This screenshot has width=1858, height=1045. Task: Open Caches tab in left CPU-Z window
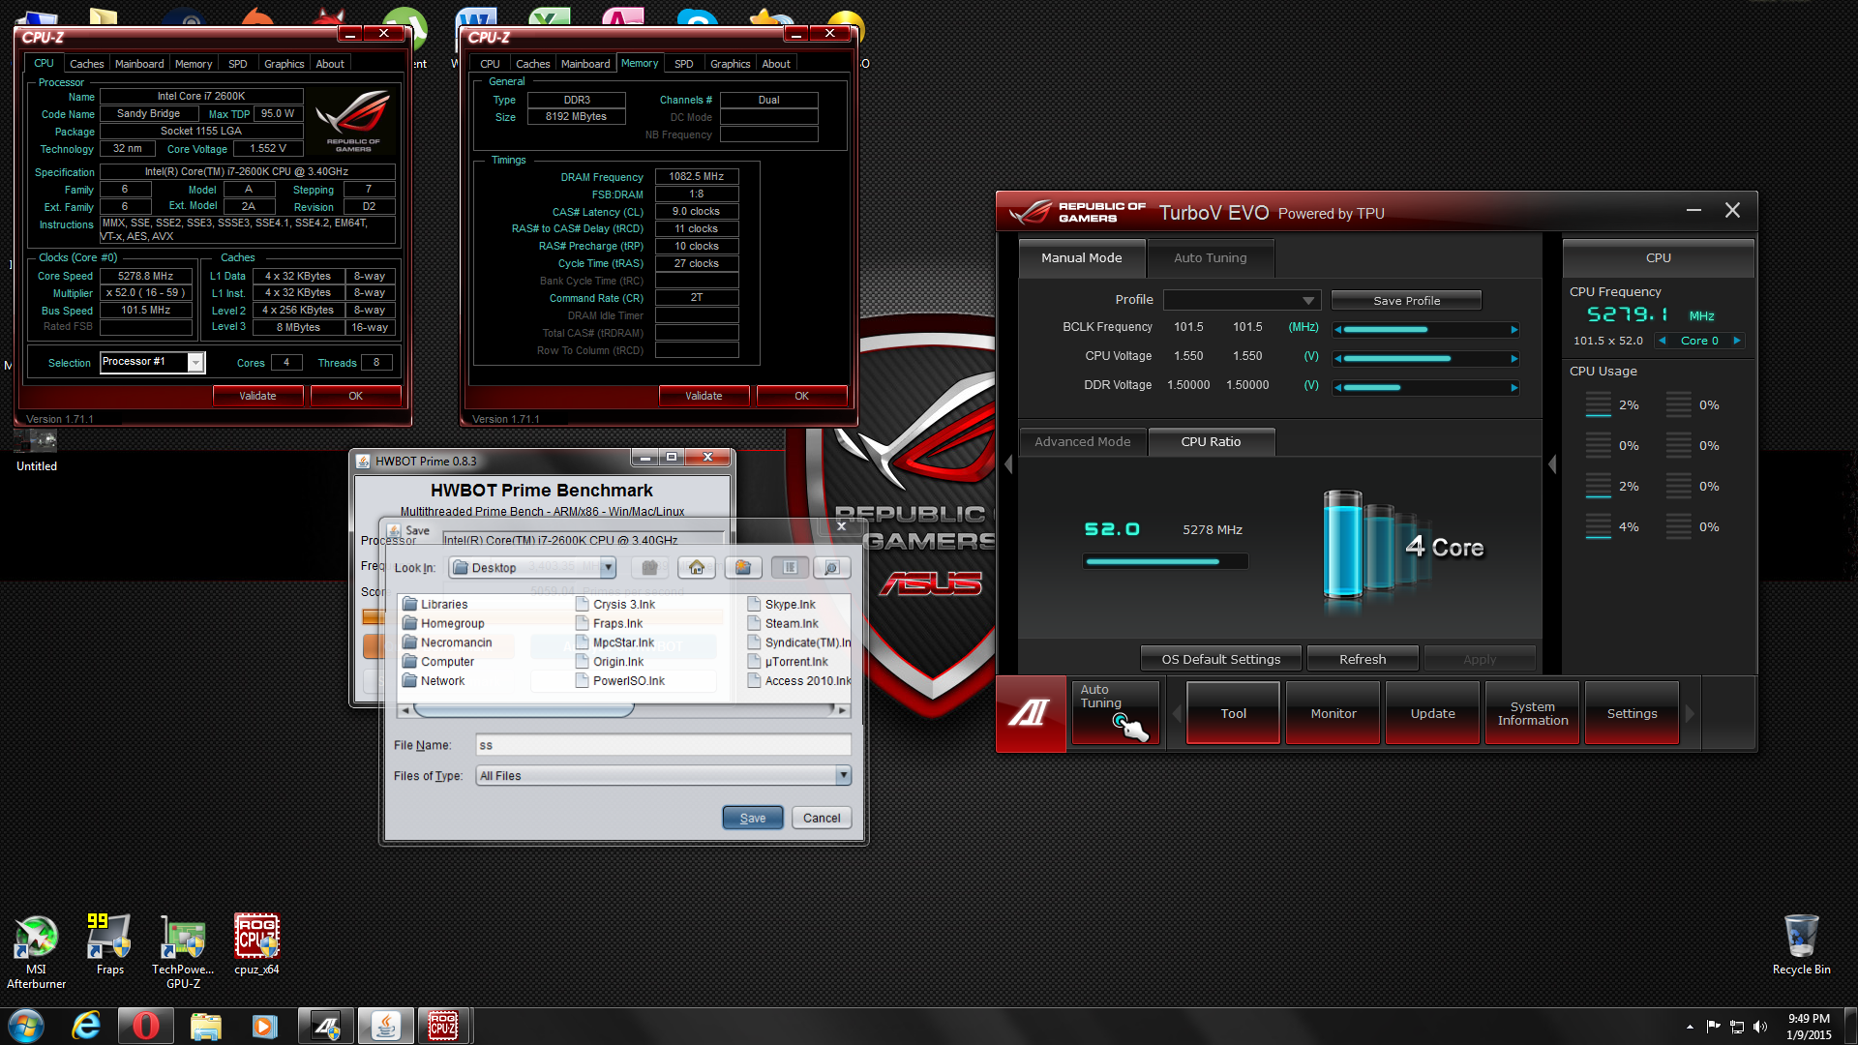click(x=87, y=64)
